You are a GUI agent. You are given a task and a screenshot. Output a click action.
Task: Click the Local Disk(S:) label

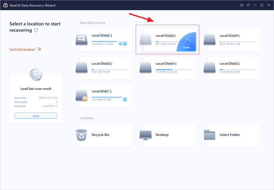click(x=230, y=63)
